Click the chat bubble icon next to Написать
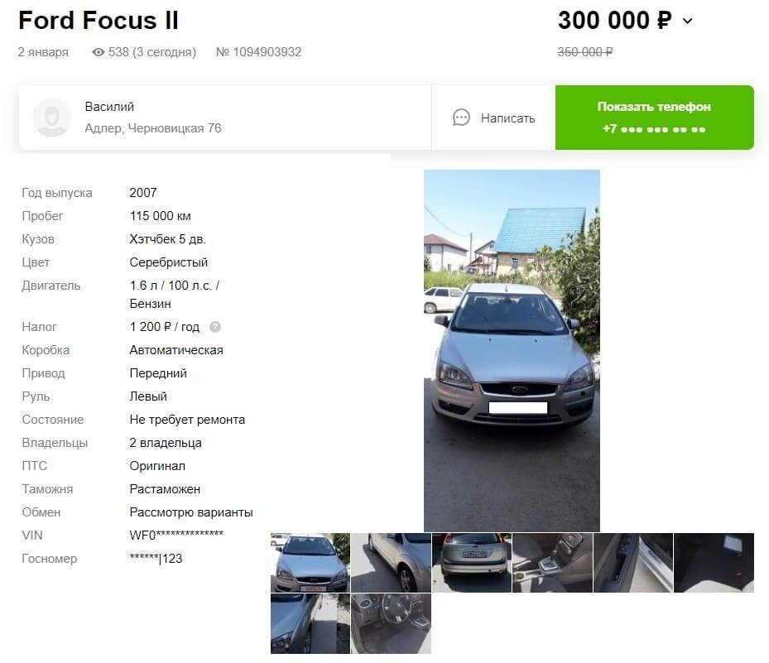 461,118
